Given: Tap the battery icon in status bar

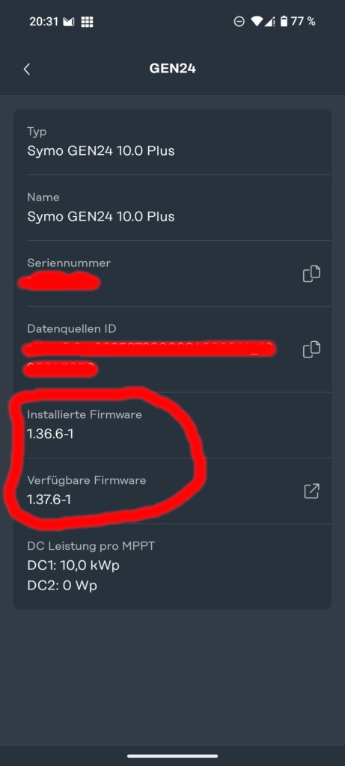Looking at the screenshot, I should tap(284, 22).
